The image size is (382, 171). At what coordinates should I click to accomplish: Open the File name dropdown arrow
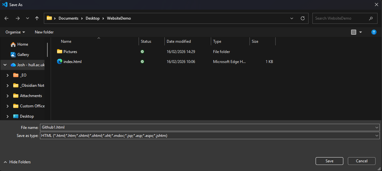tap(377, 127)
